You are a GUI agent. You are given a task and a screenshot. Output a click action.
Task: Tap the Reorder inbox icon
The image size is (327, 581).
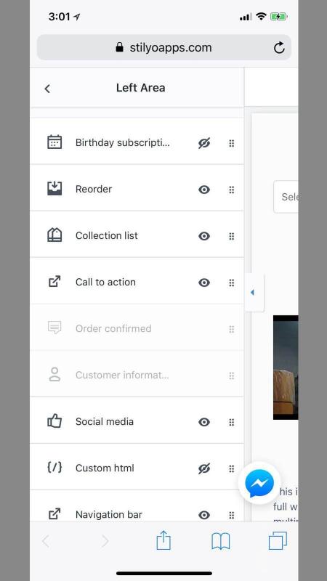pyautogui.click(x=54, y=189)
